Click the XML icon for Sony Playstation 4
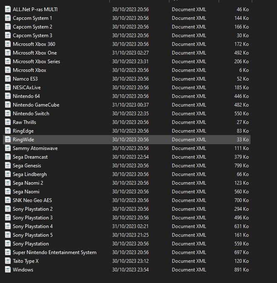277x283 pixels. pos(8,226)
